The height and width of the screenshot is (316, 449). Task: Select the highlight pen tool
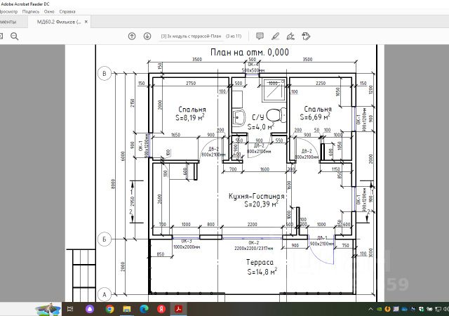click(275, 36)
